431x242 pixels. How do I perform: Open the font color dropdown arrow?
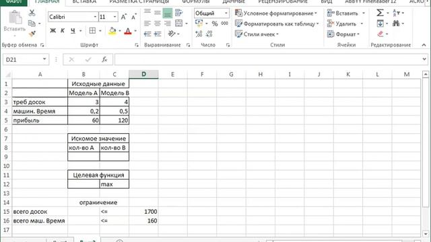click(x=135, y=31)
